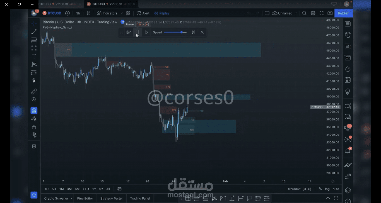This screenshot has width=381, height=203.
Task: Open the flame hotlists panel
Action: click(348, 69)
